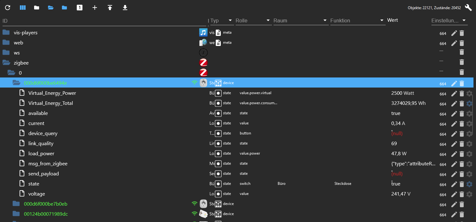Edit device 00124b00071989dc
The height and width of the screenshot is (222, 476).
click(454, 214)
